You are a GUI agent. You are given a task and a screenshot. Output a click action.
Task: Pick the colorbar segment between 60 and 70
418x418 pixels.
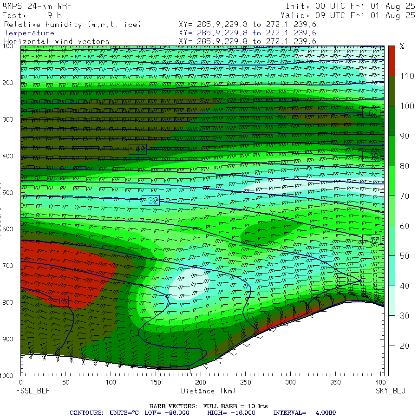pyautogui.click(x=392, y=211)
